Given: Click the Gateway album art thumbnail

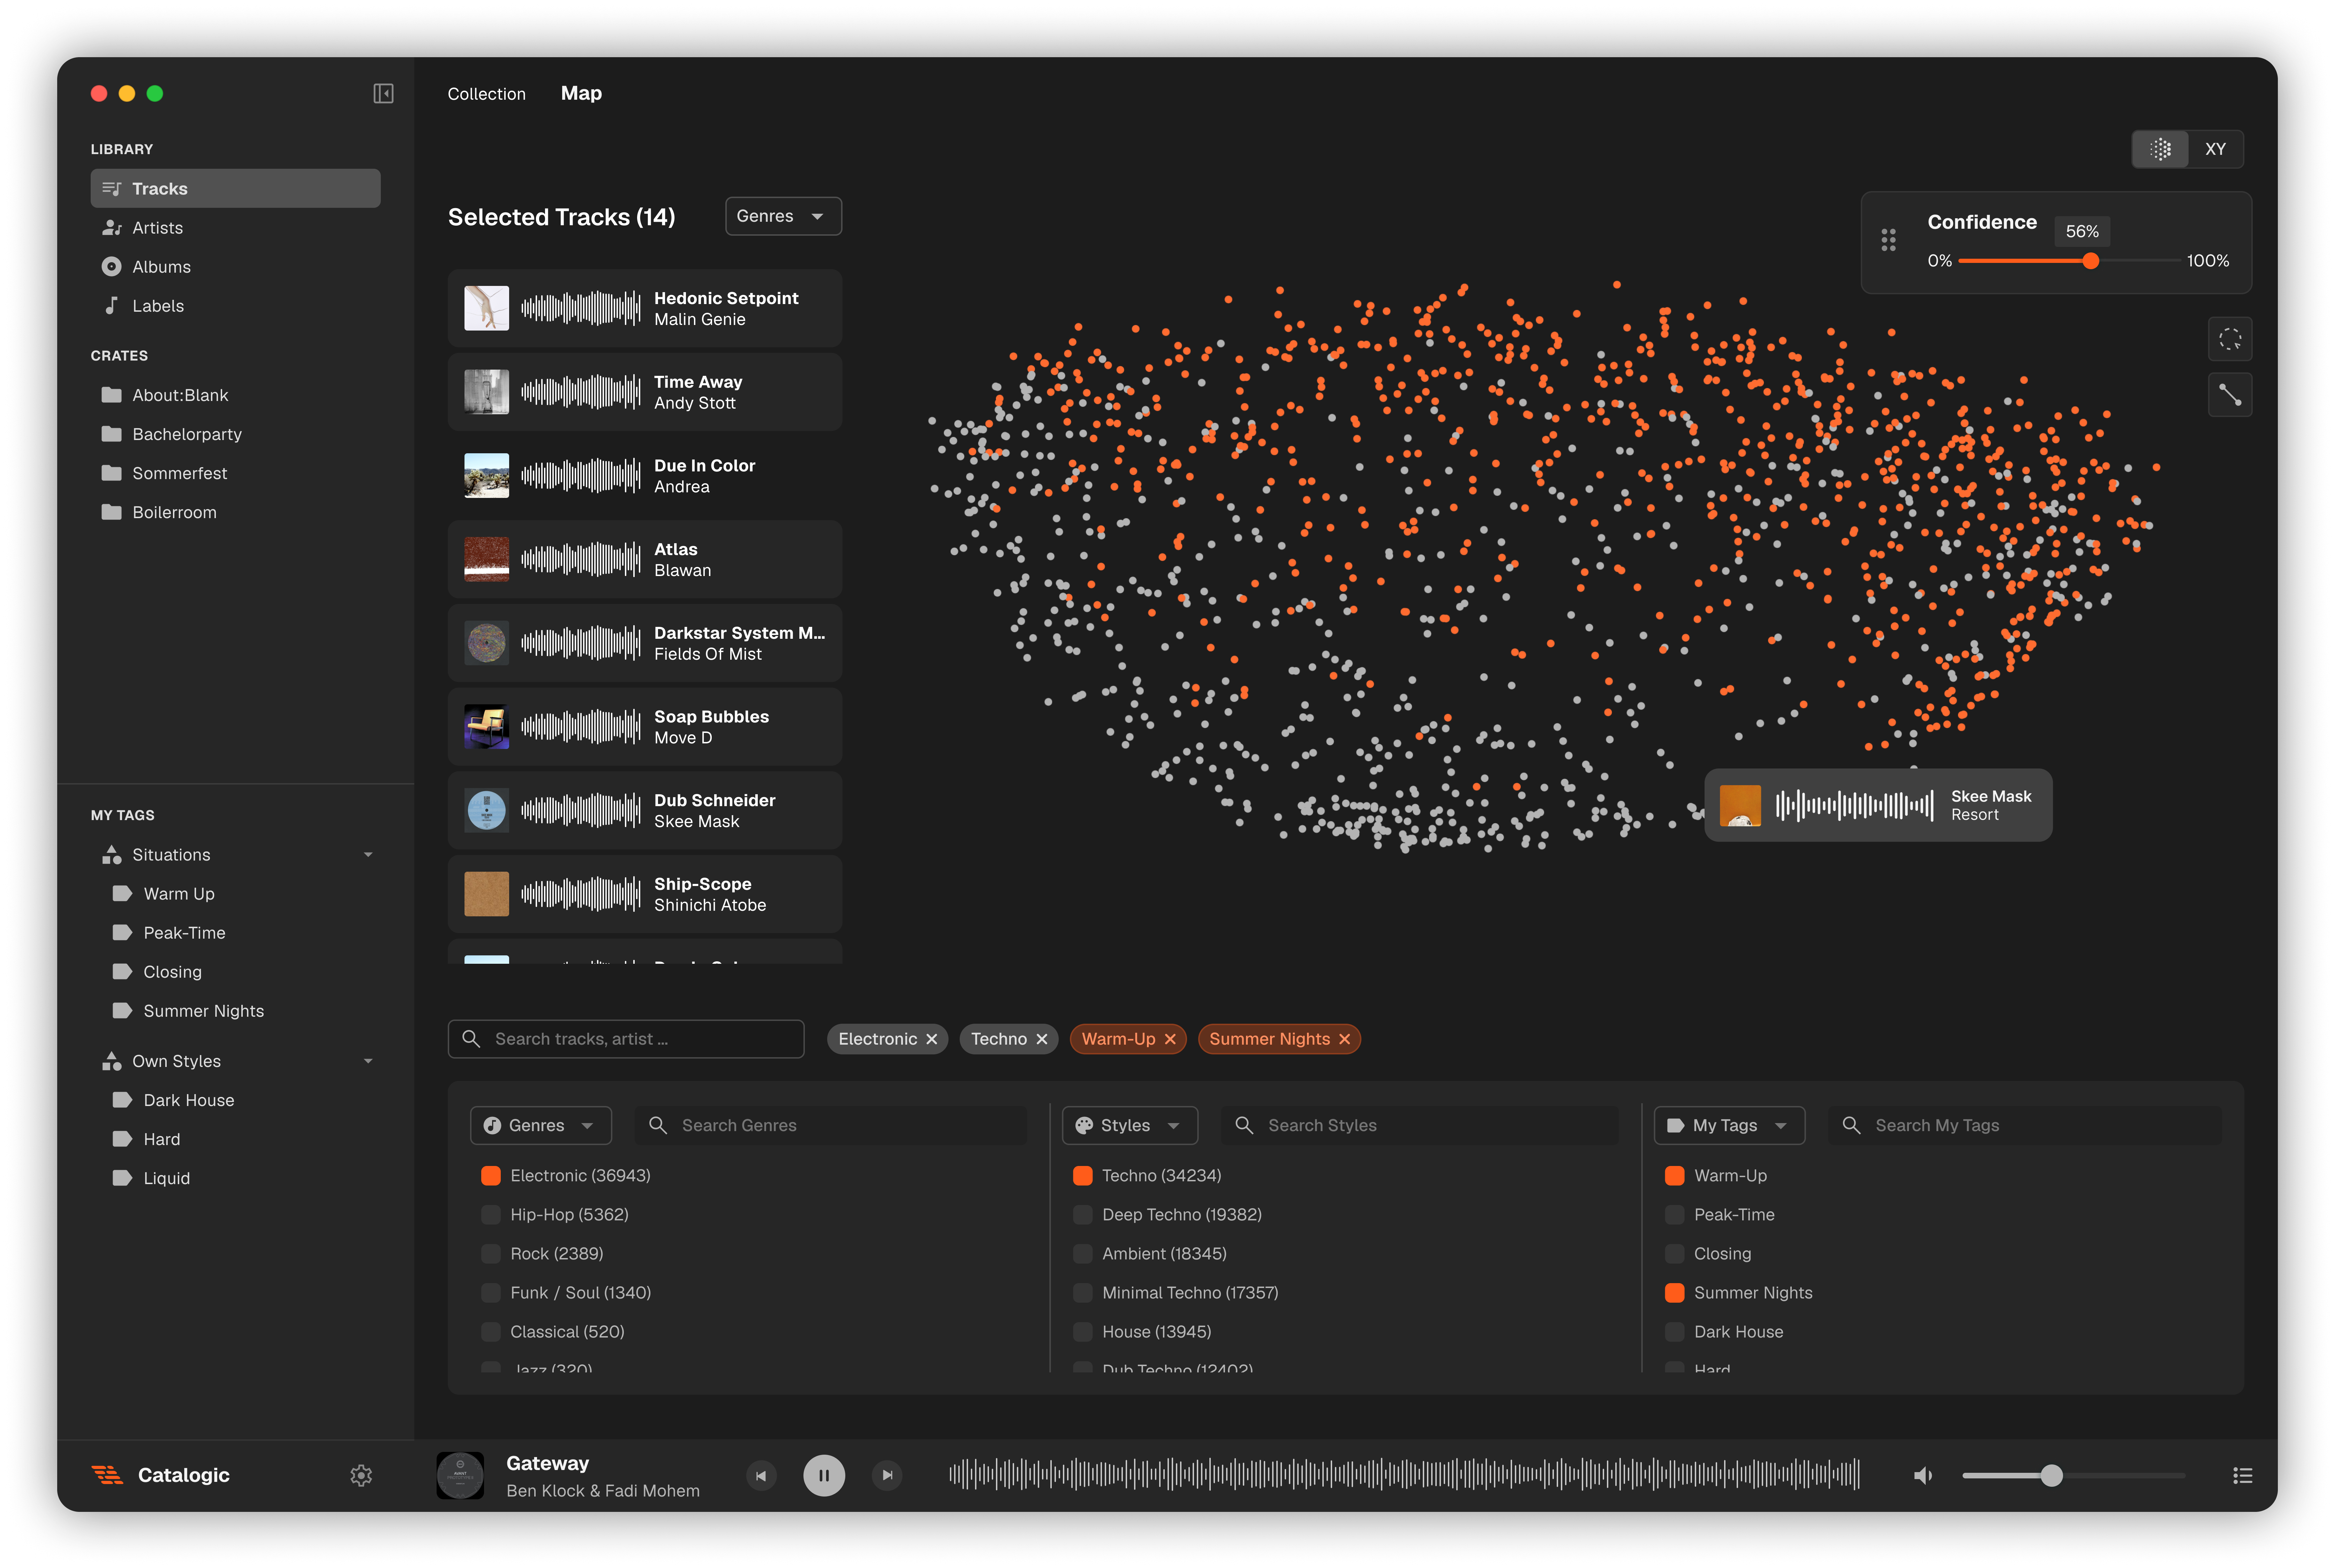Looking at the screenshot, I should [460, 1475].
